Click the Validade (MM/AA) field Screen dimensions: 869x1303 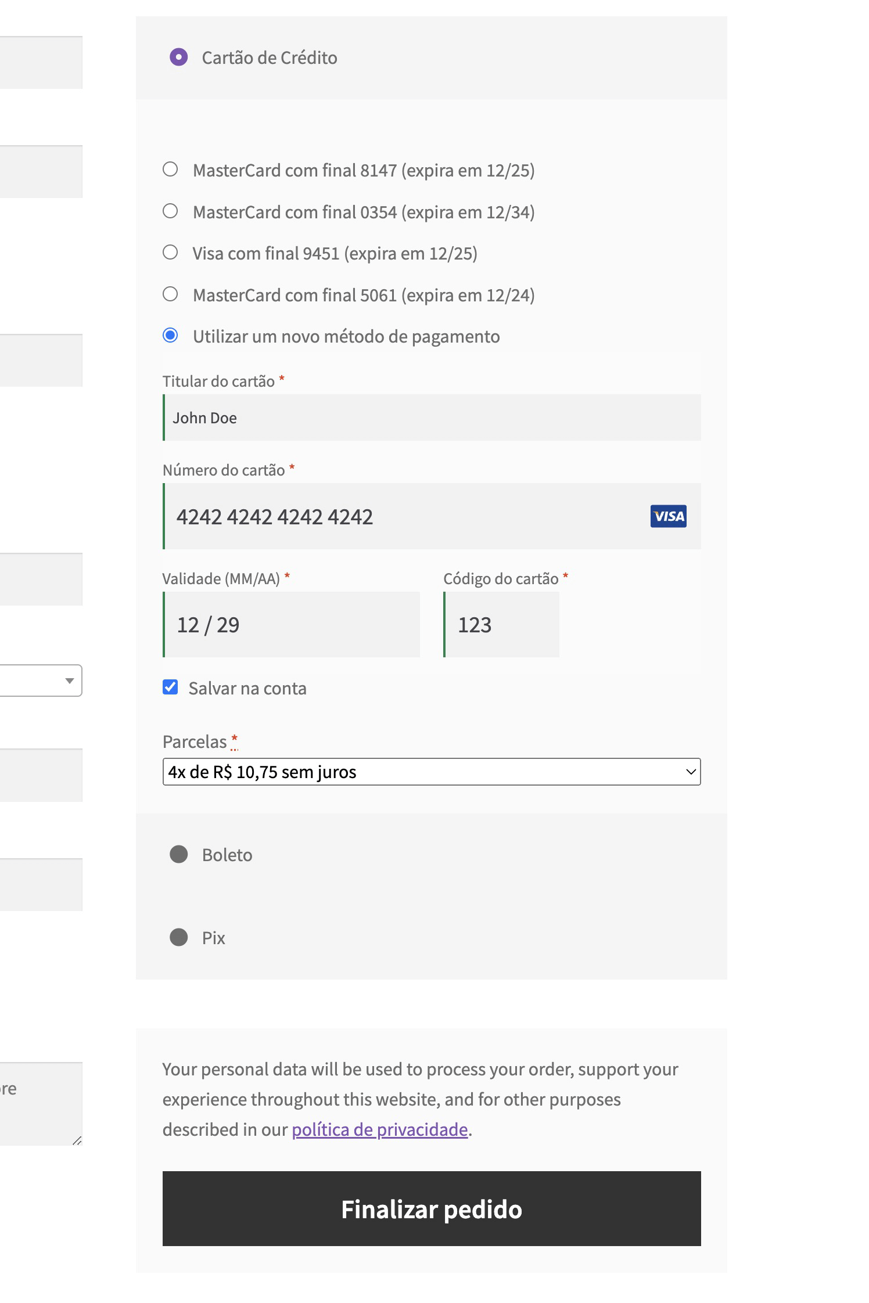tap(291, 625)
